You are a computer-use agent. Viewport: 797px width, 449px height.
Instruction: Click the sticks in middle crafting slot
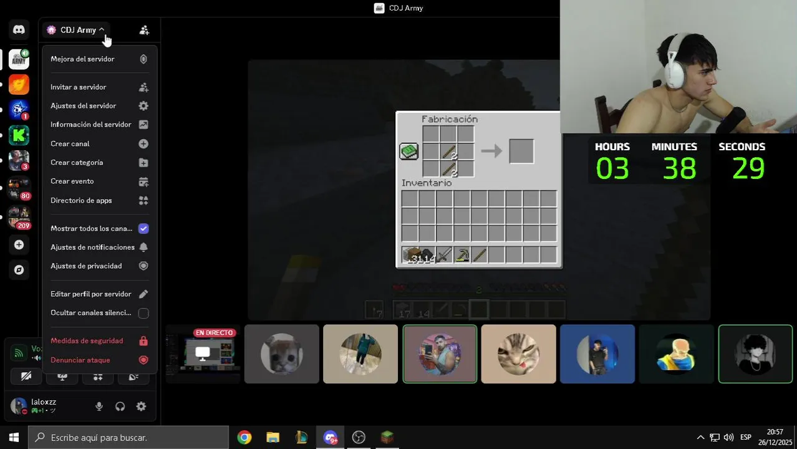tap(448, 151)
